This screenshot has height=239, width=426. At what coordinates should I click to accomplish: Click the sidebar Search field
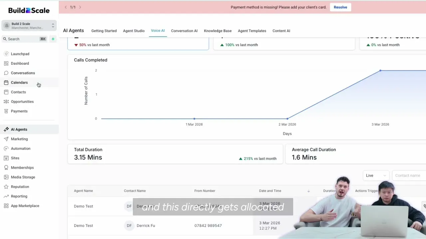25,39
